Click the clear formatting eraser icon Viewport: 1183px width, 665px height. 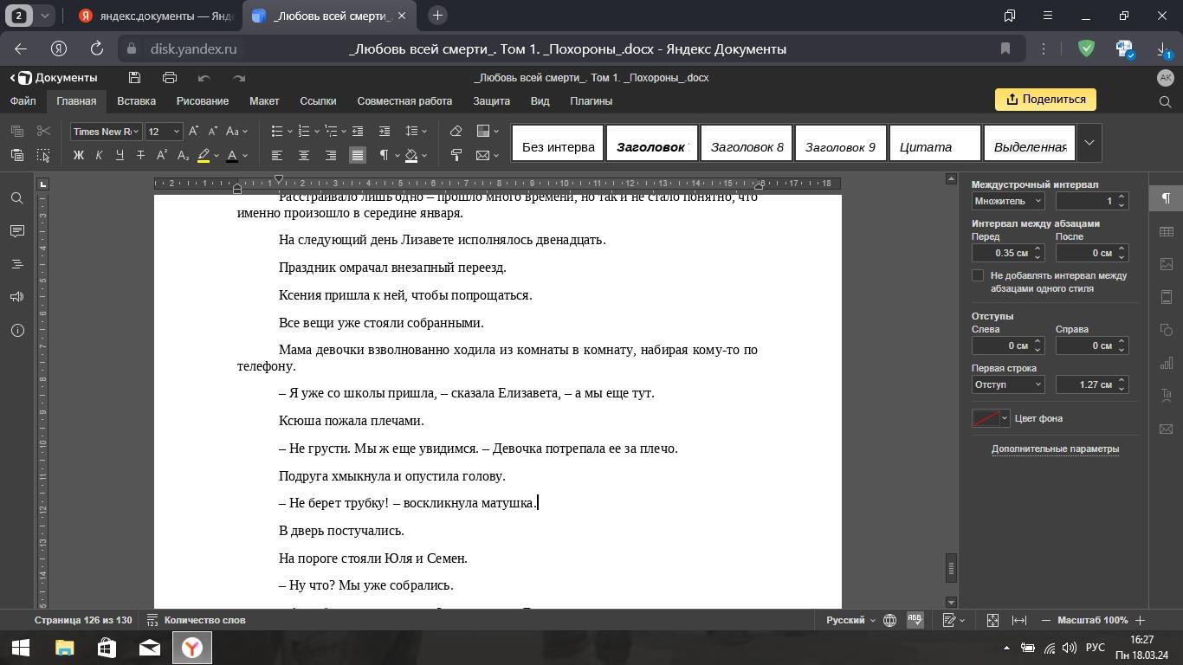(456, 132)
